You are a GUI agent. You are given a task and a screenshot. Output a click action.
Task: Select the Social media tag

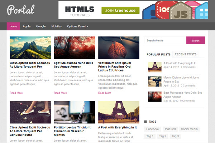[189, 129]
